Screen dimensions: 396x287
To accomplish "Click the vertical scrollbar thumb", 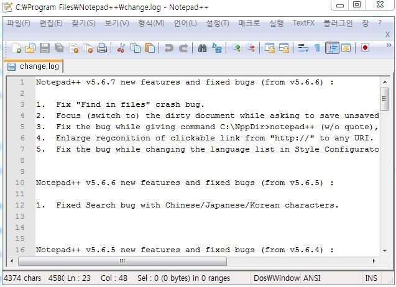I will coord(384,99).
